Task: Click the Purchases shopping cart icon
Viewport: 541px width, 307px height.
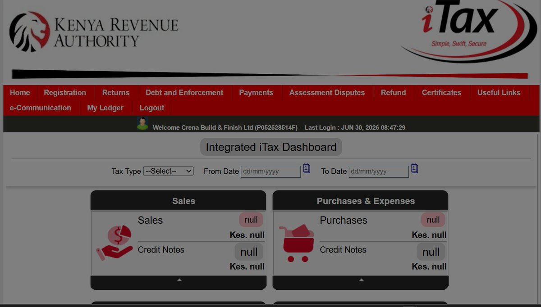Action: click(x=297, y=243)
